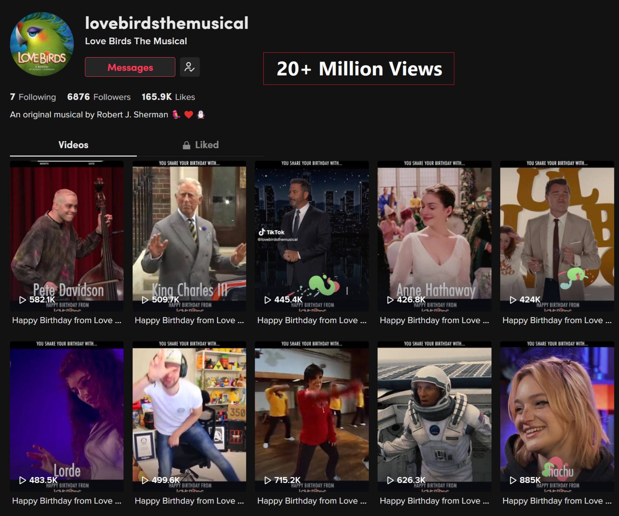The width and height of the screenshot is (619, 516).
Task: Click the play icon on Anne Hathaway's video
Action: tap(390, 299)
